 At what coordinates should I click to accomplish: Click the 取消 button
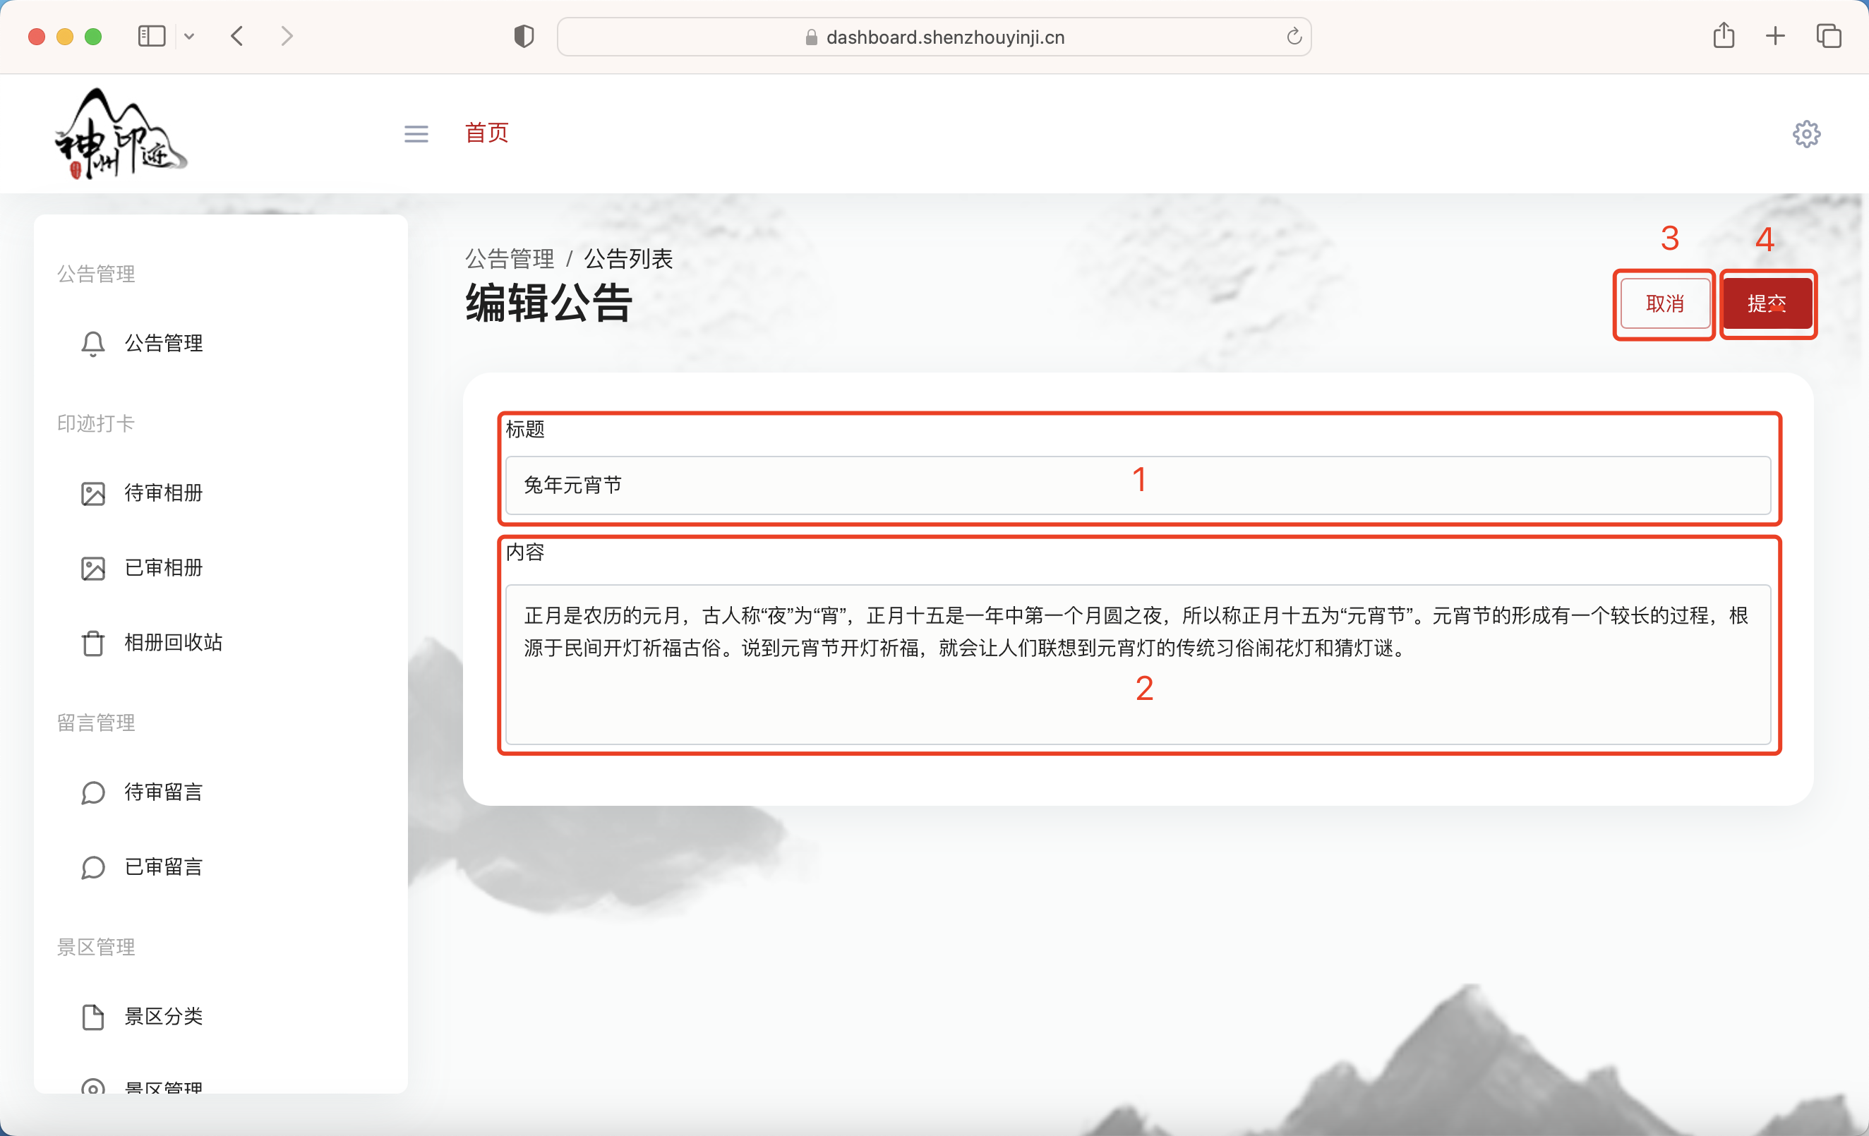click(x=1664, y=304)
